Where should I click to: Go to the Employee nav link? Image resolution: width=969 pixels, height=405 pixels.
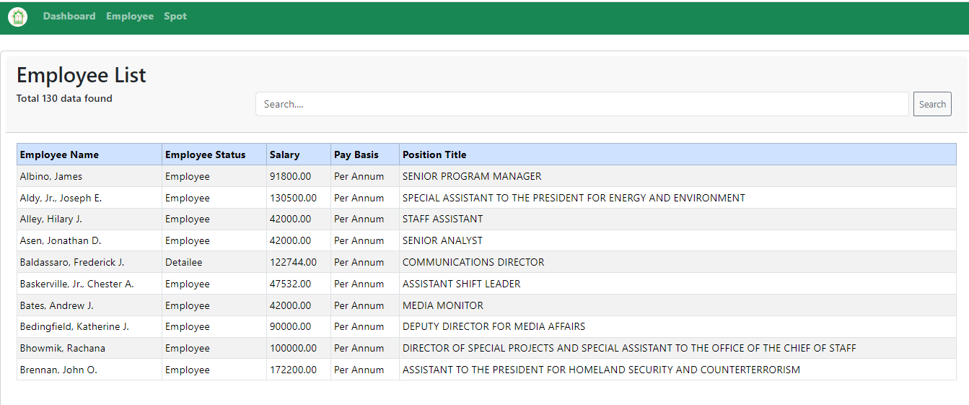click(130, 17)
